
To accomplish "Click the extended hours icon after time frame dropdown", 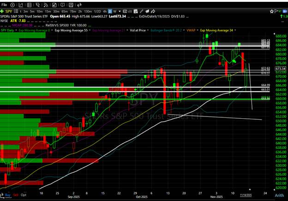I will pos(125,12).
